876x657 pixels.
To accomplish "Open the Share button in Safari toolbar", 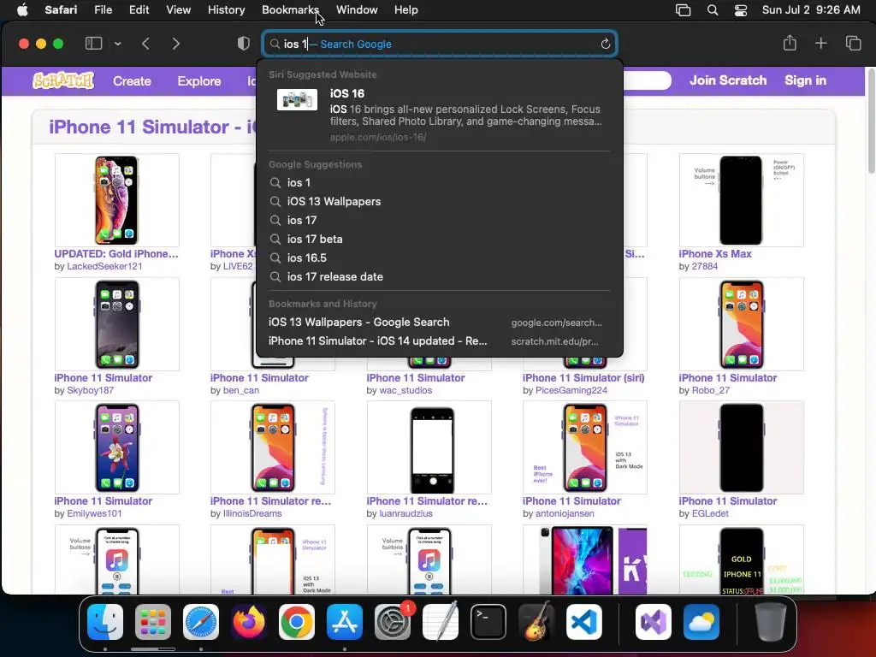I will (790, 43).
